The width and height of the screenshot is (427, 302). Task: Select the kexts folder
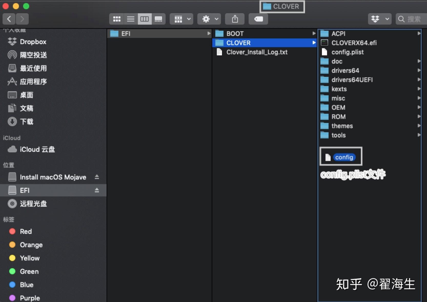[370, 89]
